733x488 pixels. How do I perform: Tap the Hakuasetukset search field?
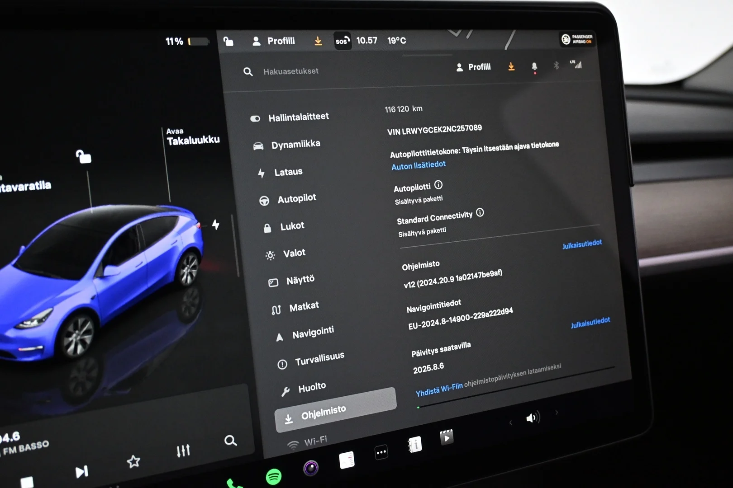(290, 71)
